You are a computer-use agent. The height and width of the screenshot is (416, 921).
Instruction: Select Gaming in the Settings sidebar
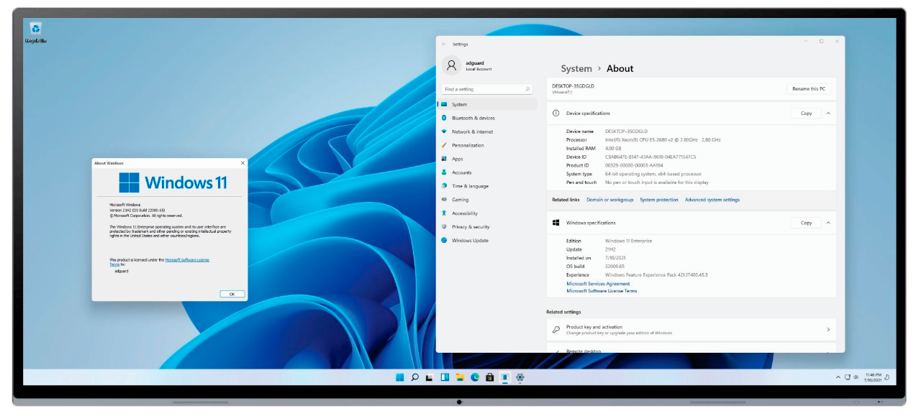[x=487, y=200]
